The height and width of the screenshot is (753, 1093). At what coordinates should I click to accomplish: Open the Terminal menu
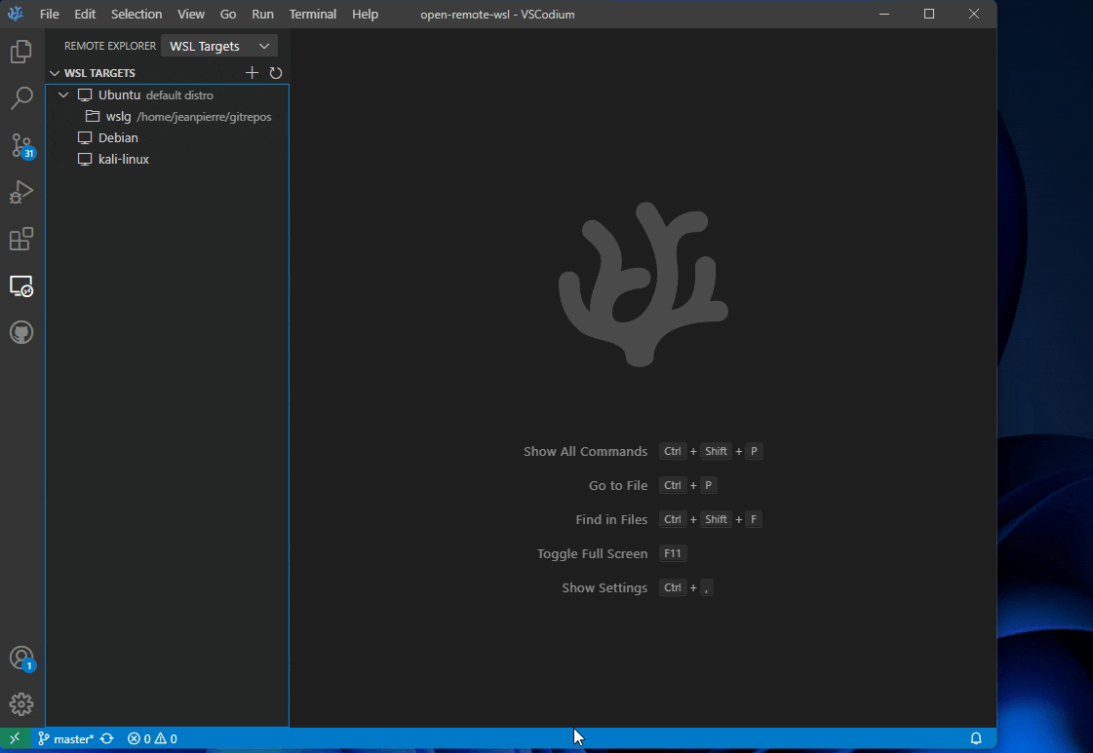(312, 14)
